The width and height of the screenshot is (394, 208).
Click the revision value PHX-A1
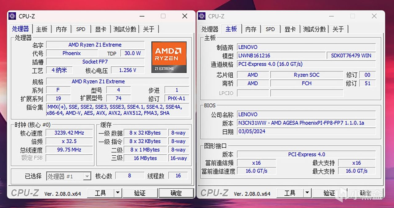tap(177, 99)
